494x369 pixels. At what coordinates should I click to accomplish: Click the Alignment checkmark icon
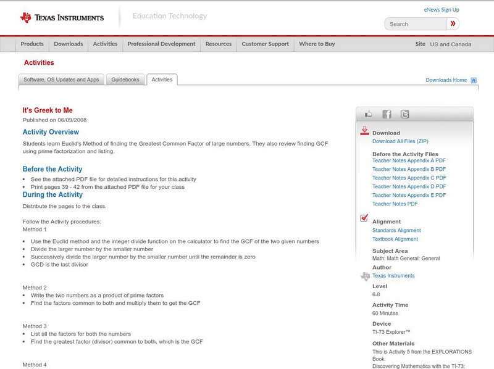click(x=364, y=218)
